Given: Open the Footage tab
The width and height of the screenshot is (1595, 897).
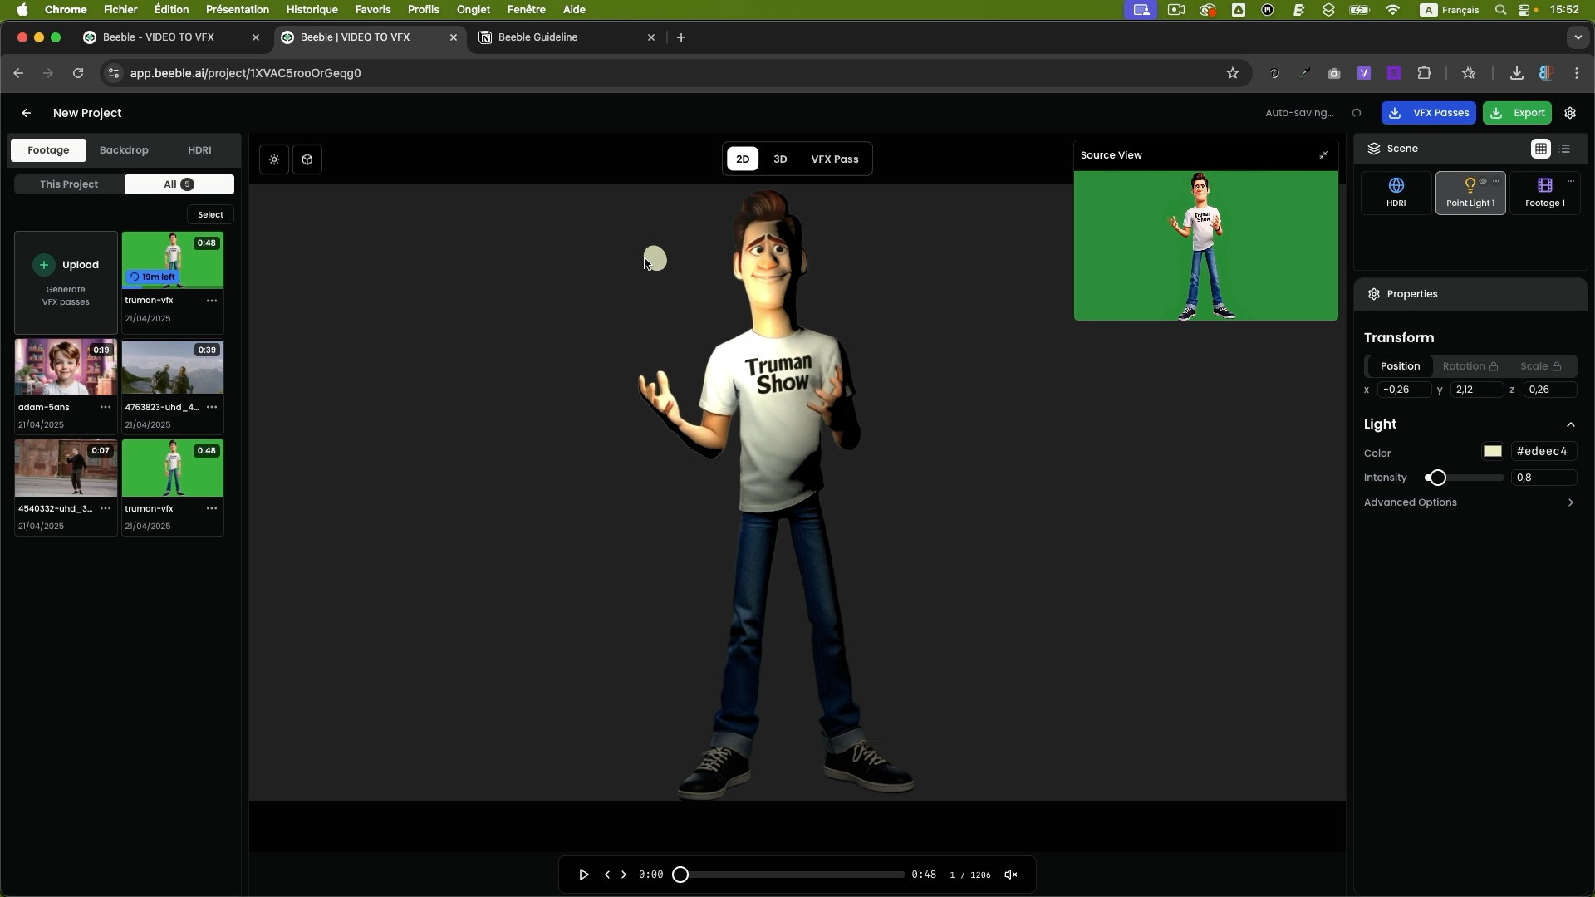Looking at the screenshot, I should pyautogui.click(x=48, y=150).
